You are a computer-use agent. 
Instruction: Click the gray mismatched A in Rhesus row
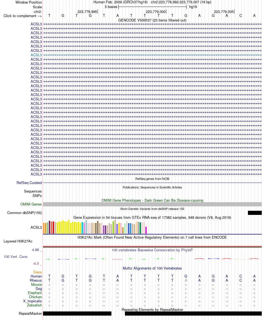point(186,280)
